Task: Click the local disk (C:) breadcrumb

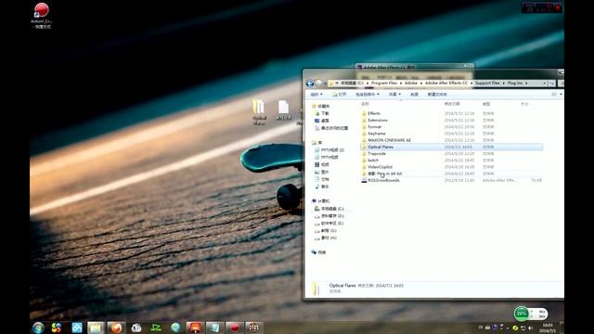Action: (352, 83)
